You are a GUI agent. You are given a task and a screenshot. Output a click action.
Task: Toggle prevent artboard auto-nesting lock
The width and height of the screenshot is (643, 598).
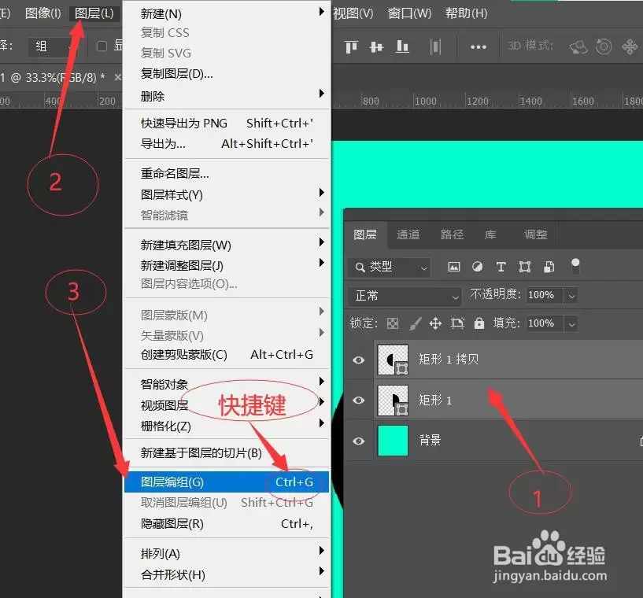pyautogui.click(x=457, y=323)
